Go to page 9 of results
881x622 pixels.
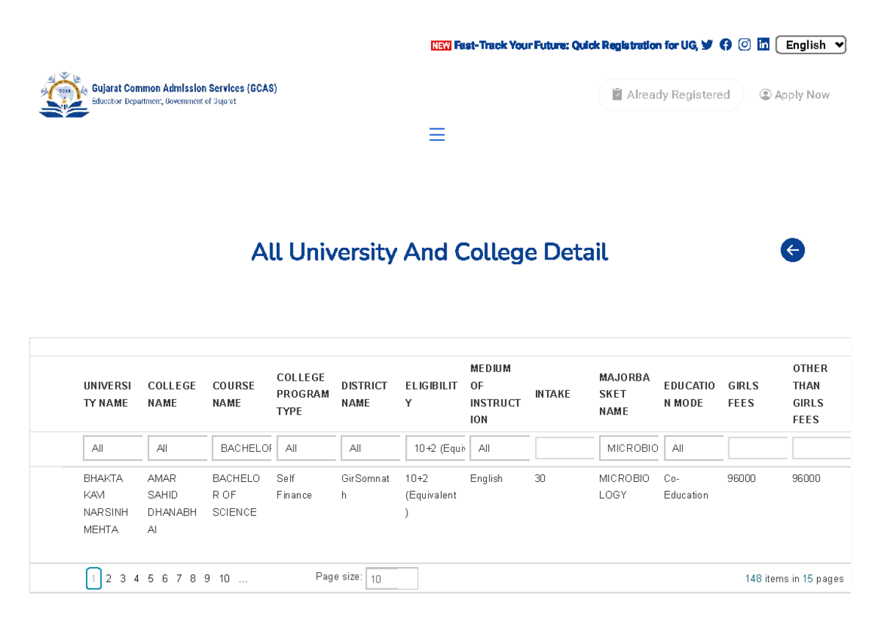click(x=207, y=579)
